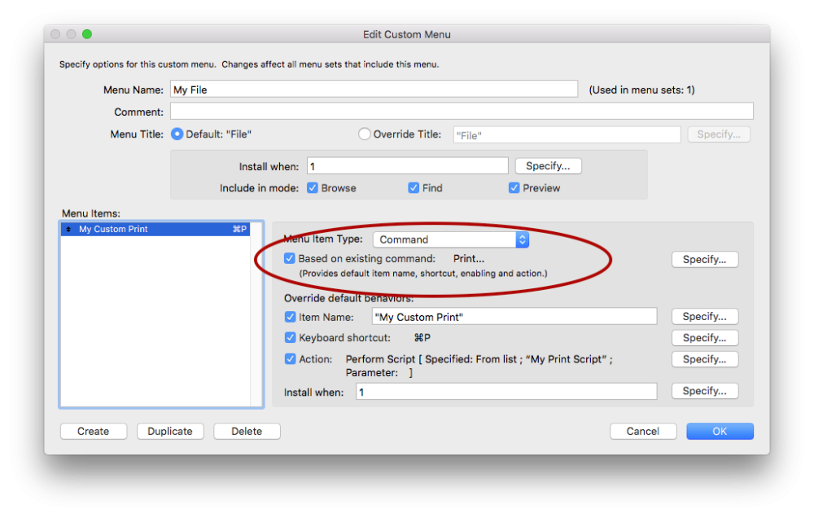This screenshot has height=518, width=814.
Task: Duplicate the selected menu item
Action: point(170,432)
